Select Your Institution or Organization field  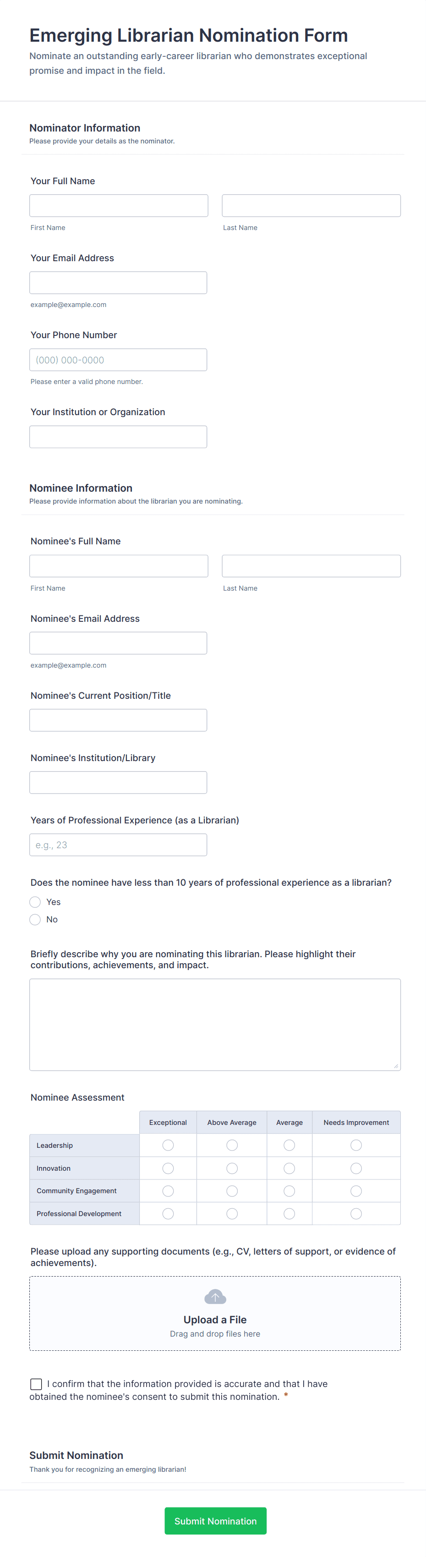point(119,436)
